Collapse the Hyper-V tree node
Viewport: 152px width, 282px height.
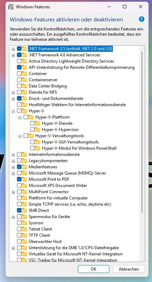tap(13, 111)
